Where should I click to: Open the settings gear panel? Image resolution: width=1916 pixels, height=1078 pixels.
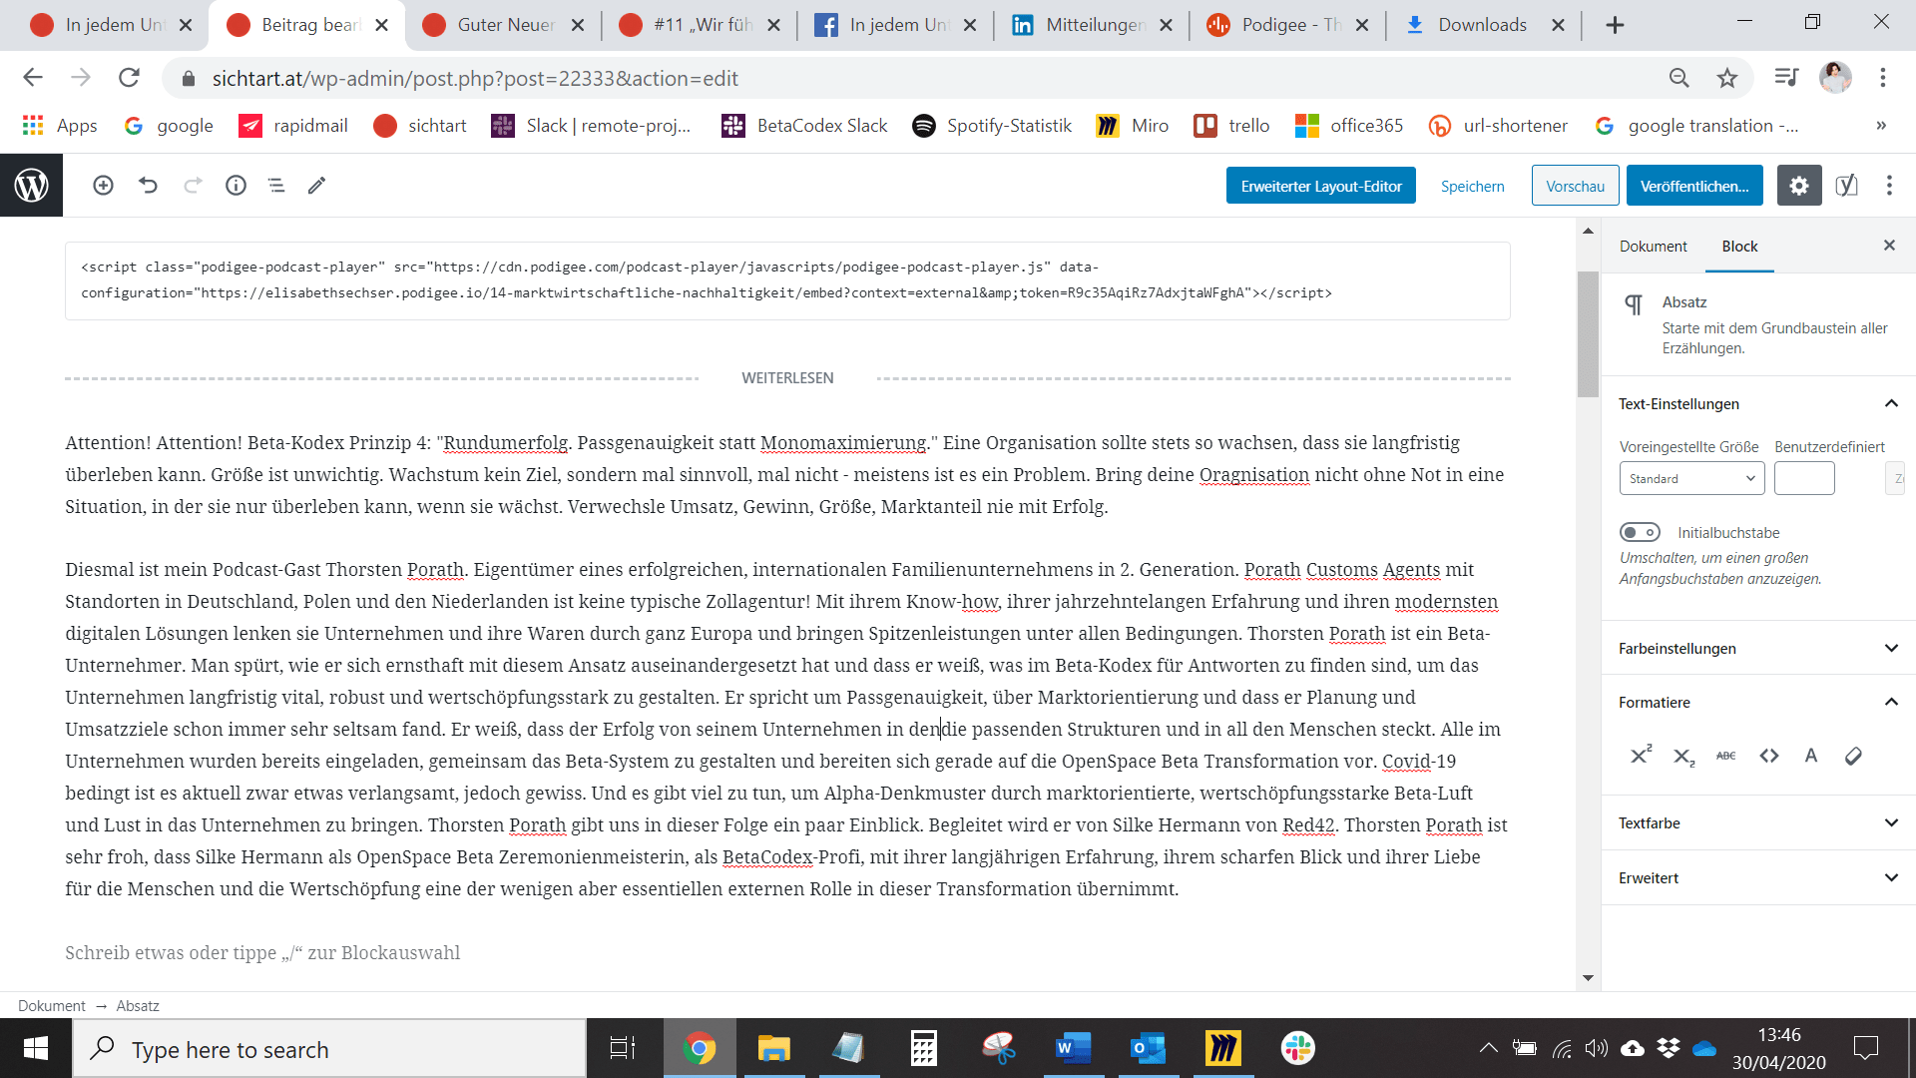(1798, 186)
